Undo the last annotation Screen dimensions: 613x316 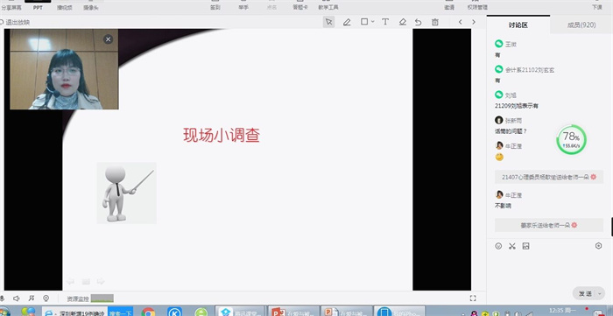[419, 22]
